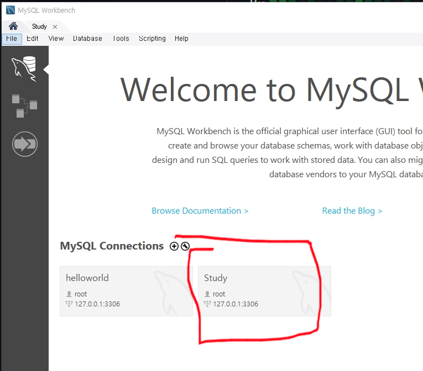This screenshot has height=371, width=423.
Task: Open the helloworld connection tile
Action: pyautogui.click(x=126, y=291)
